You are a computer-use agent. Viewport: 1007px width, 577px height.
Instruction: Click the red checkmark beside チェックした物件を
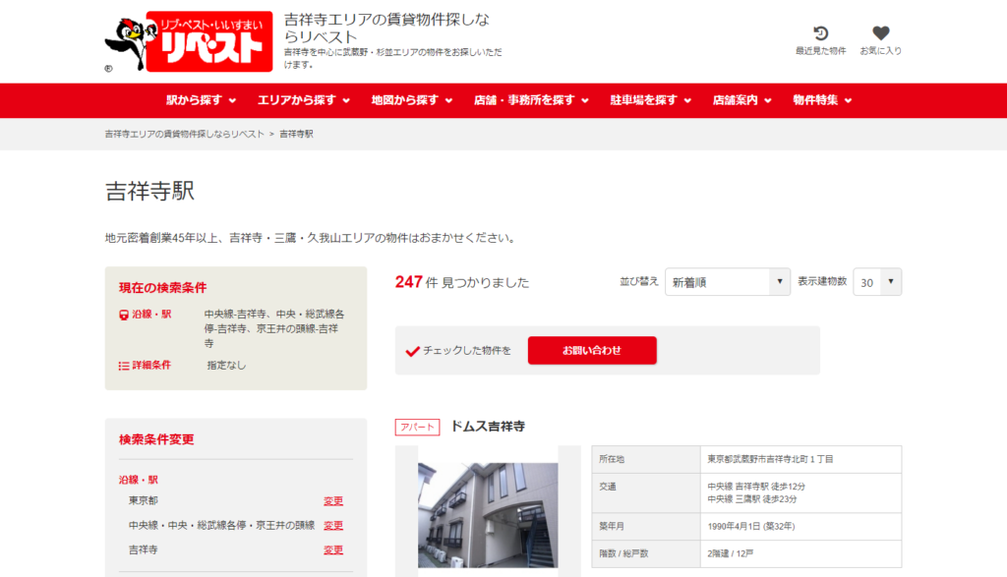point(412,351)
